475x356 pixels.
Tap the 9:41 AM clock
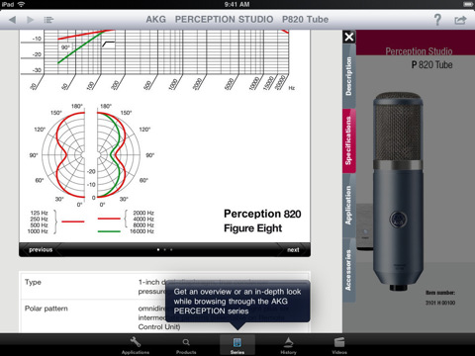tap(237, 4)
